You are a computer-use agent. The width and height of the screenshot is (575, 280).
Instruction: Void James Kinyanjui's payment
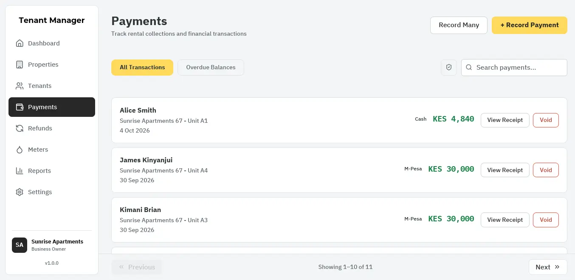coord(546,170)
